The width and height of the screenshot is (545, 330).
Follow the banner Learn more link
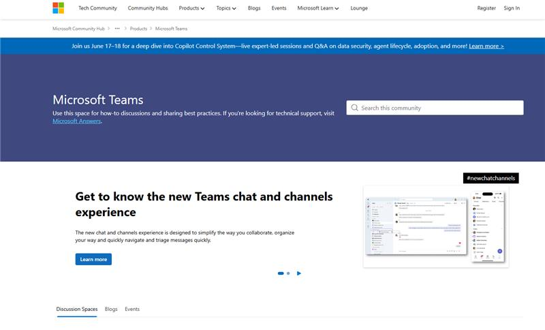(486, 46)
